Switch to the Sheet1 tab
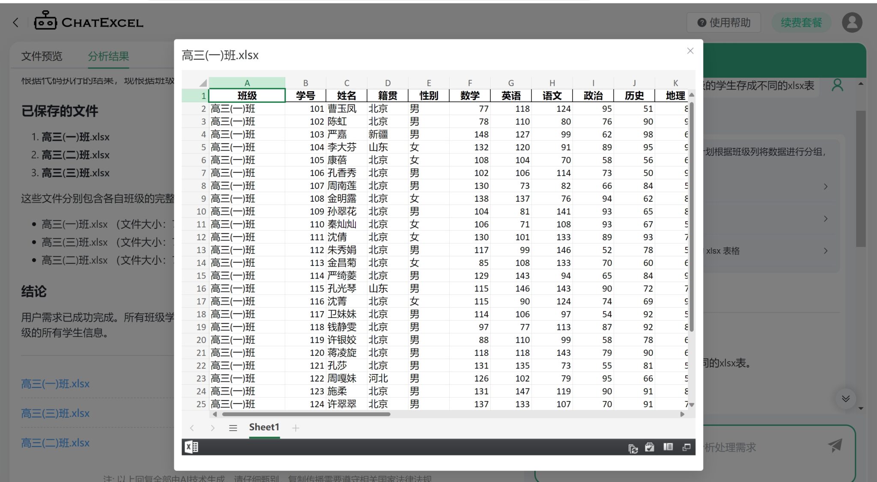This screenshot has width=877, height=482. tap(264, 427)
